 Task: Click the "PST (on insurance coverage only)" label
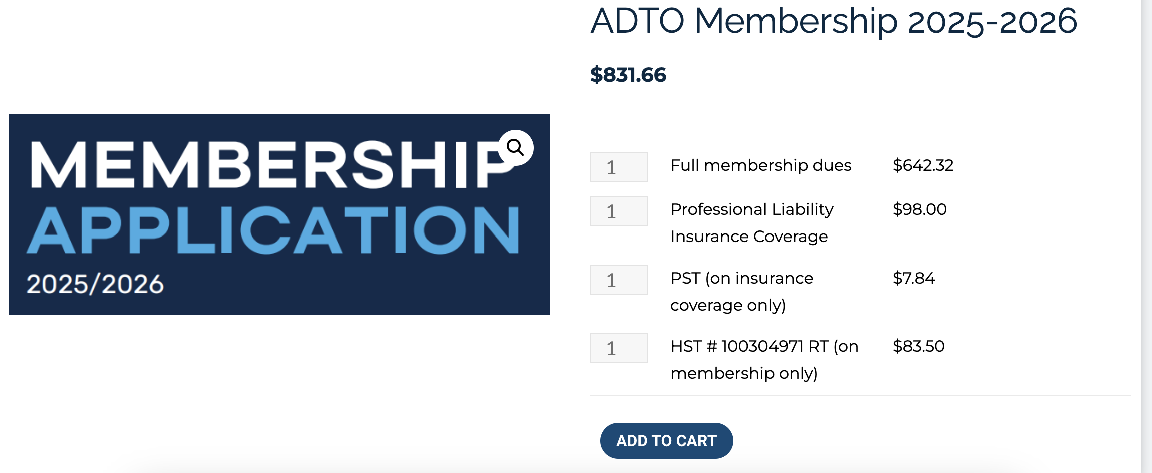pyautogui.click(x=741, y=291)
